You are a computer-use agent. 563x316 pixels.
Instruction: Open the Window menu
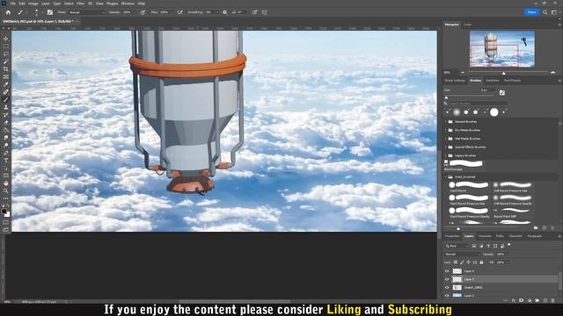click(x=128, y=4)
